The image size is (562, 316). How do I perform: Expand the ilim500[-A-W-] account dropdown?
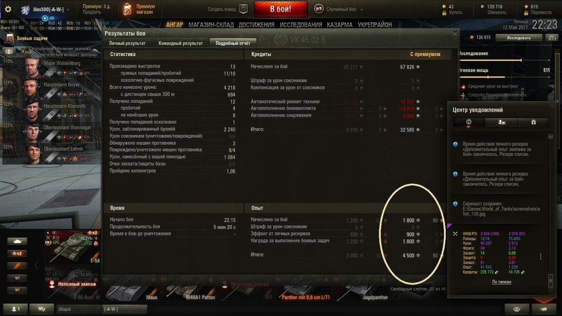click(x=68, y=9)
